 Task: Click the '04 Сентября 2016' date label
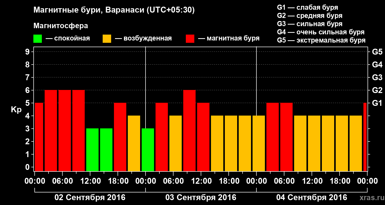tap(312, 198)
